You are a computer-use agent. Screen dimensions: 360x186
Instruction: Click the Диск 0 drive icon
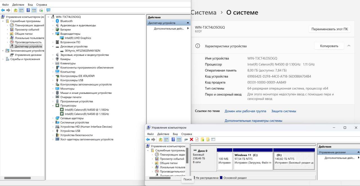coord(195,150)
